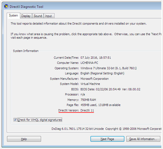Click the Help button
Screen dimensions: 163x149
pyautogui.click(x=24, y=139)
